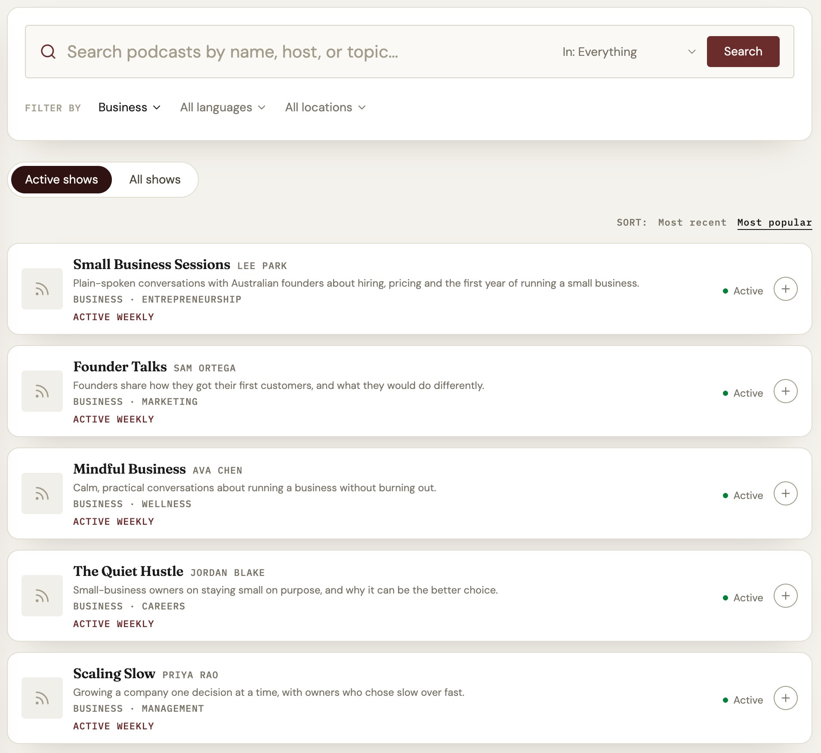Open the Mindful Business show title
The image size is (821, 753).
tap(130, 469)
